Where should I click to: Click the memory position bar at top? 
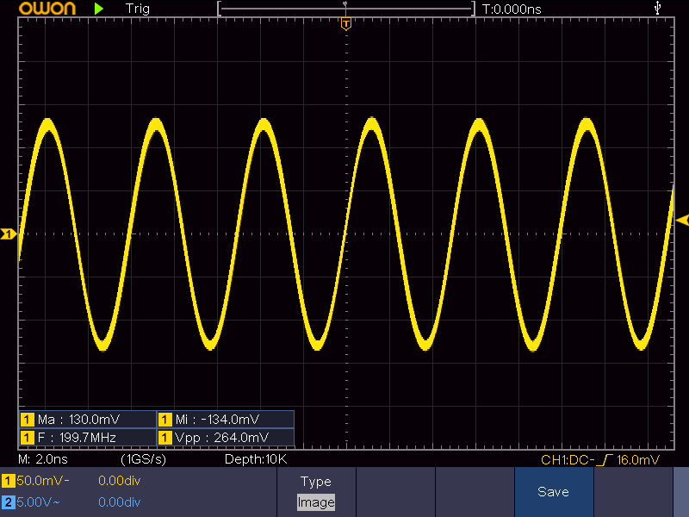[346, 9]
